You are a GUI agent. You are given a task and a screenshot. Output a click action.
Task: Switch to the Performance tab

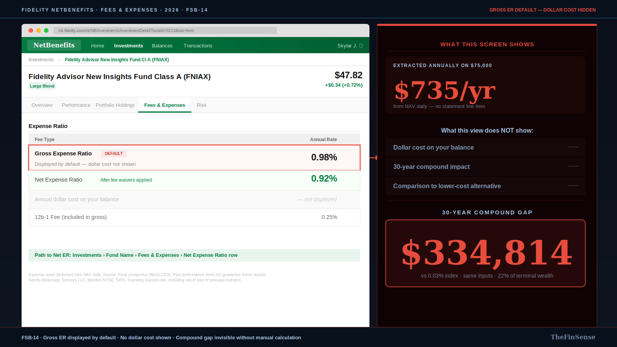76,105
